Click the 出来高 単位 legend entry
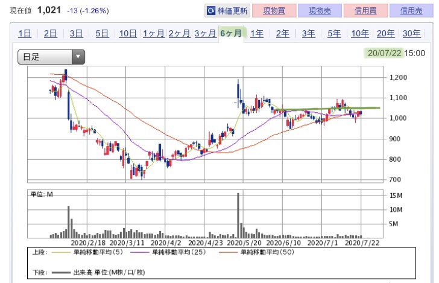Screen dimensions: 439x283 pos(98,272)
